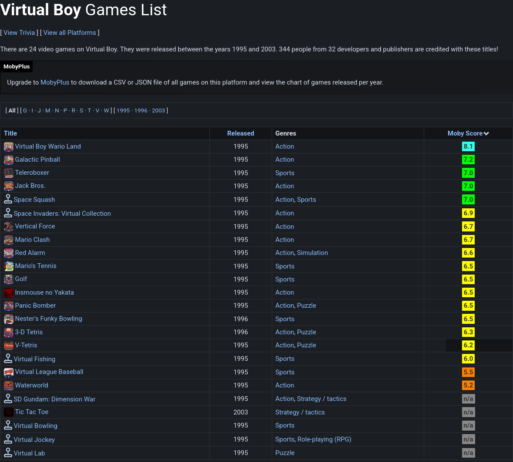Click the 2003 release year for Tic Tac Toe
The image size is (513, 462).
click(240, 412)
